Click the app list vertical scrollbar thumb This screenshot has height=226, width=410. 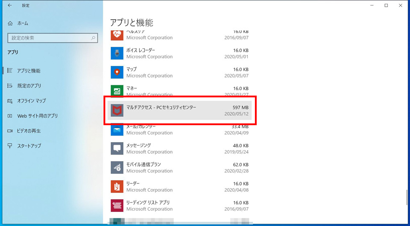[x=407, y=197]
